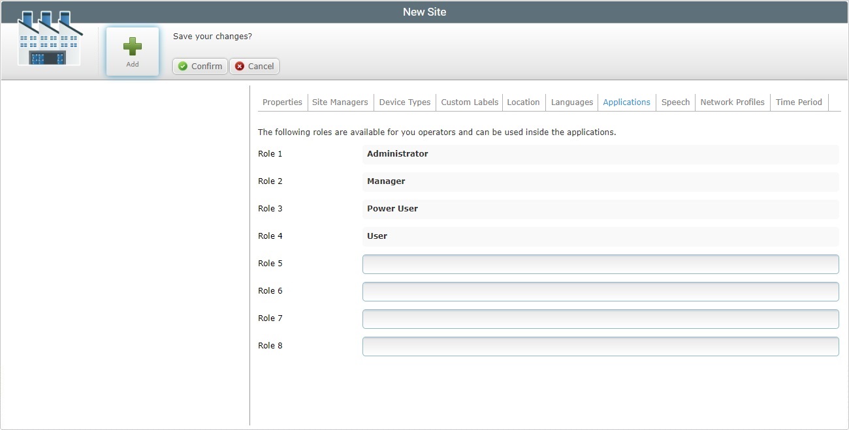
Task: Switch to the Speech tab
Action: [675, 102]
